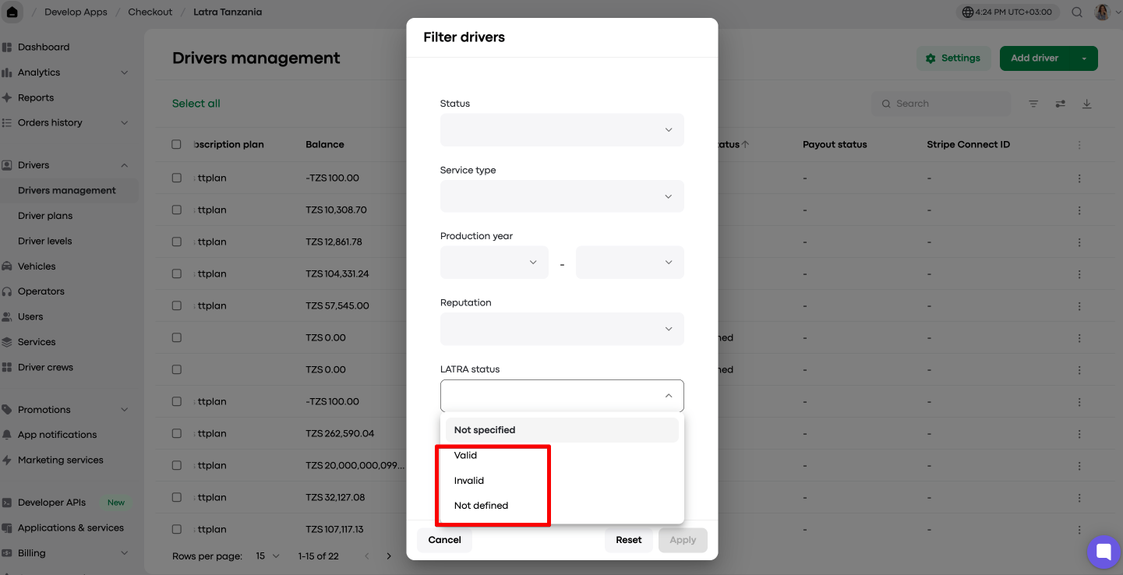
Task: Open the user avatar menu
Action: click(x=1102, y=12)
